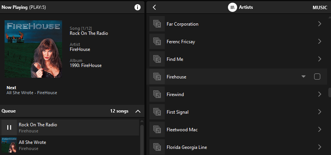The height and width of the screenshot is (155, 331).
Task: Expand Firewind with its chevron
Action: [320, 94]
